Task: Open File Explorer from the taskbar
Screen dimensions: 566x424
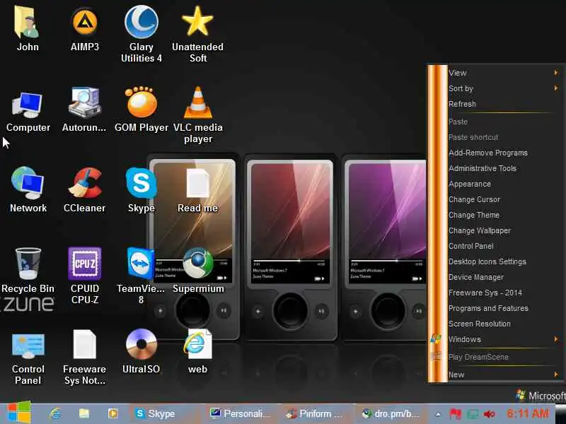Action: coord(84,413)
